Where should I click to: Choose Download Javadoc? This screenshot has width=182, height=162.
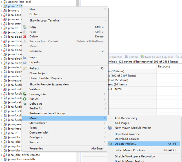click(x=144, y=134)
